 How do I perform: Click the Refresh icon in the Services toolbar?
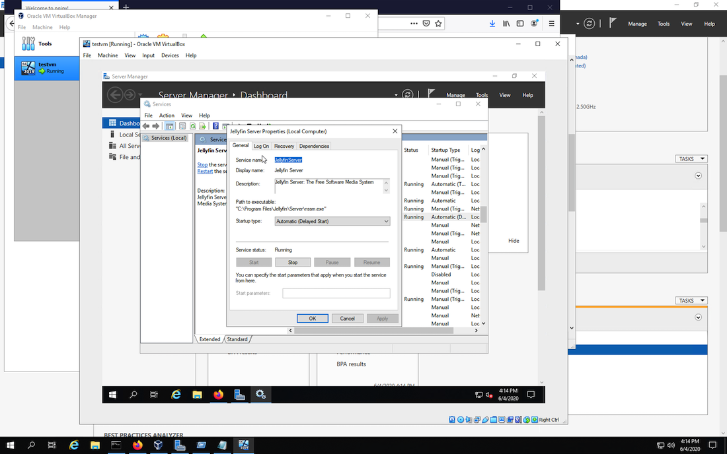coord(193,126)
